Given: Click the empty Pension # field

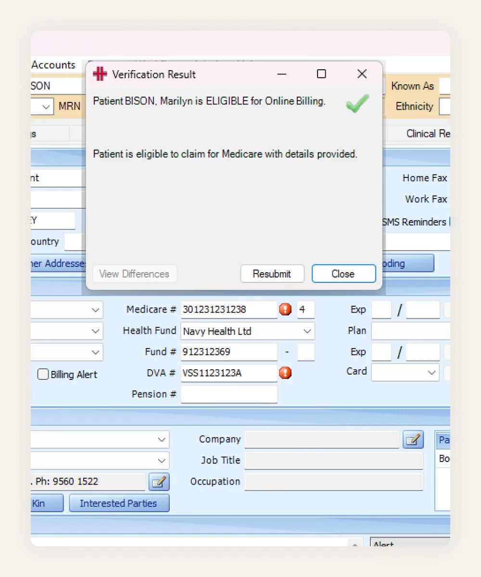Looking at the screenshot, I should click(229, 394).
